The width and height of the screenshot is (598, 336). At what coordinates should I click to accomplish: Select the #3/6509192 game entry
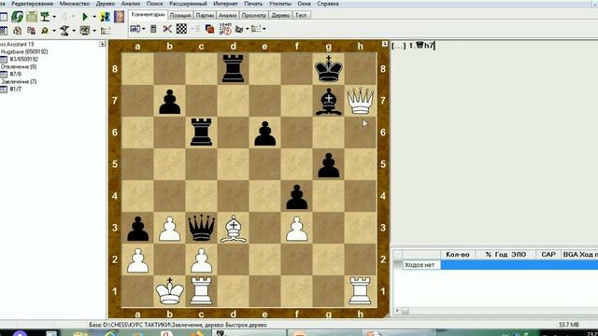coord(24,59)
